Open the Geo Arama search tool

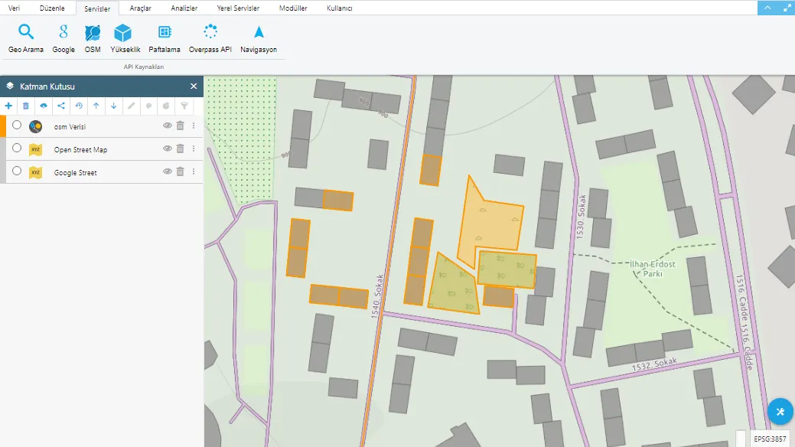pyautogui.click(x=26, y=38)
